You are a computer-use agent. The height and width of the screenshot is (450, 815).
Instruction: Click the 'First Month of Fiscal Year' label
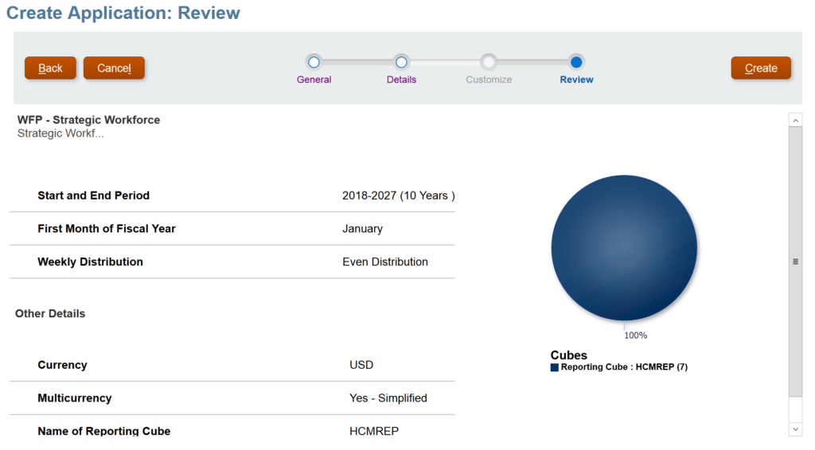coord(107,229)
